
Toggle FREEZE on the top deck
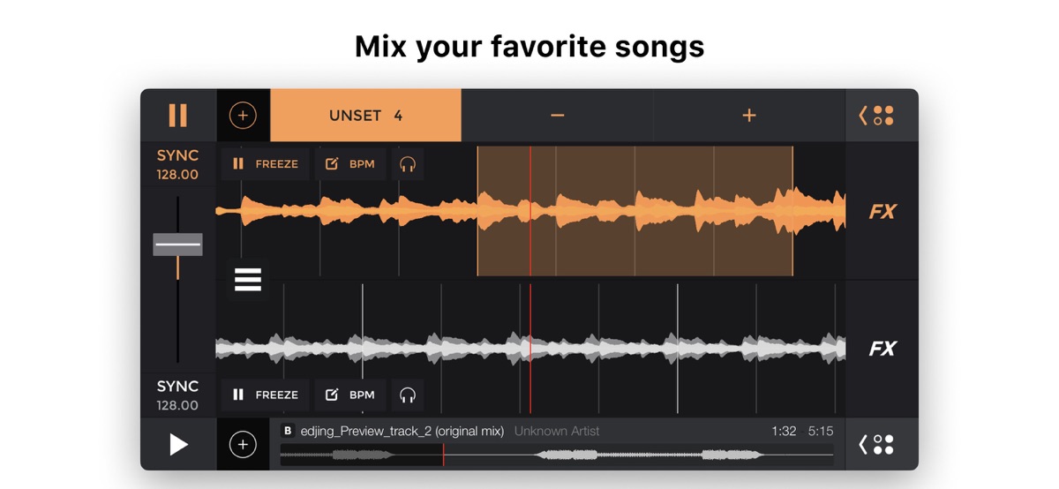tap(265, 164)
